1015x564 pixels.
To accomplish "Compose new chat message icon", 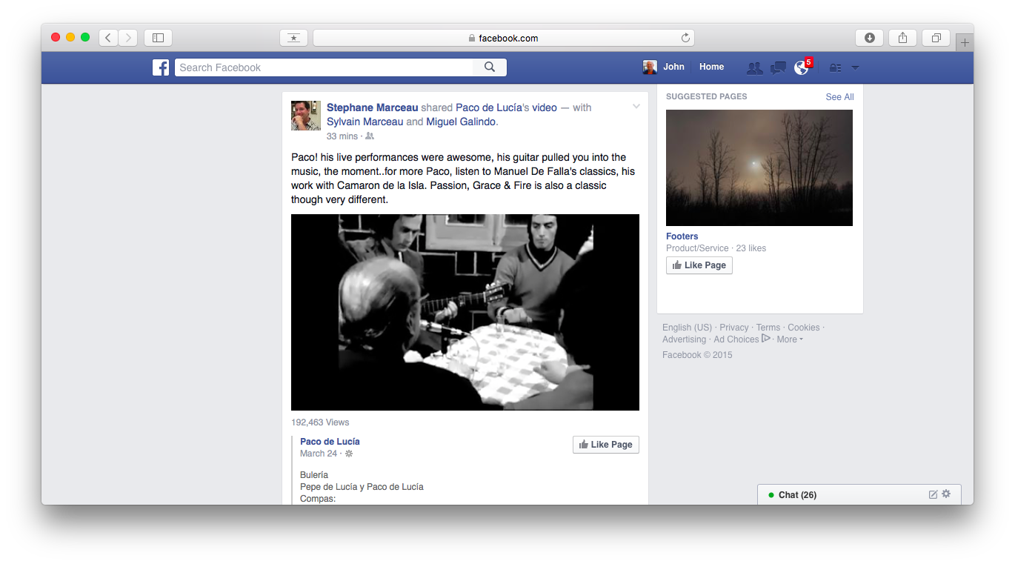I will [x=934, y=494].
